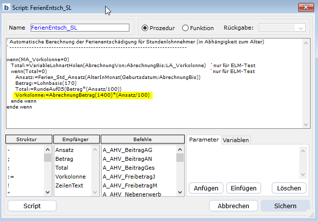Image resolution: width=318 pixels, height=221 pixels.
Task: Click the Script button
Action: click(x=32, y=206)
